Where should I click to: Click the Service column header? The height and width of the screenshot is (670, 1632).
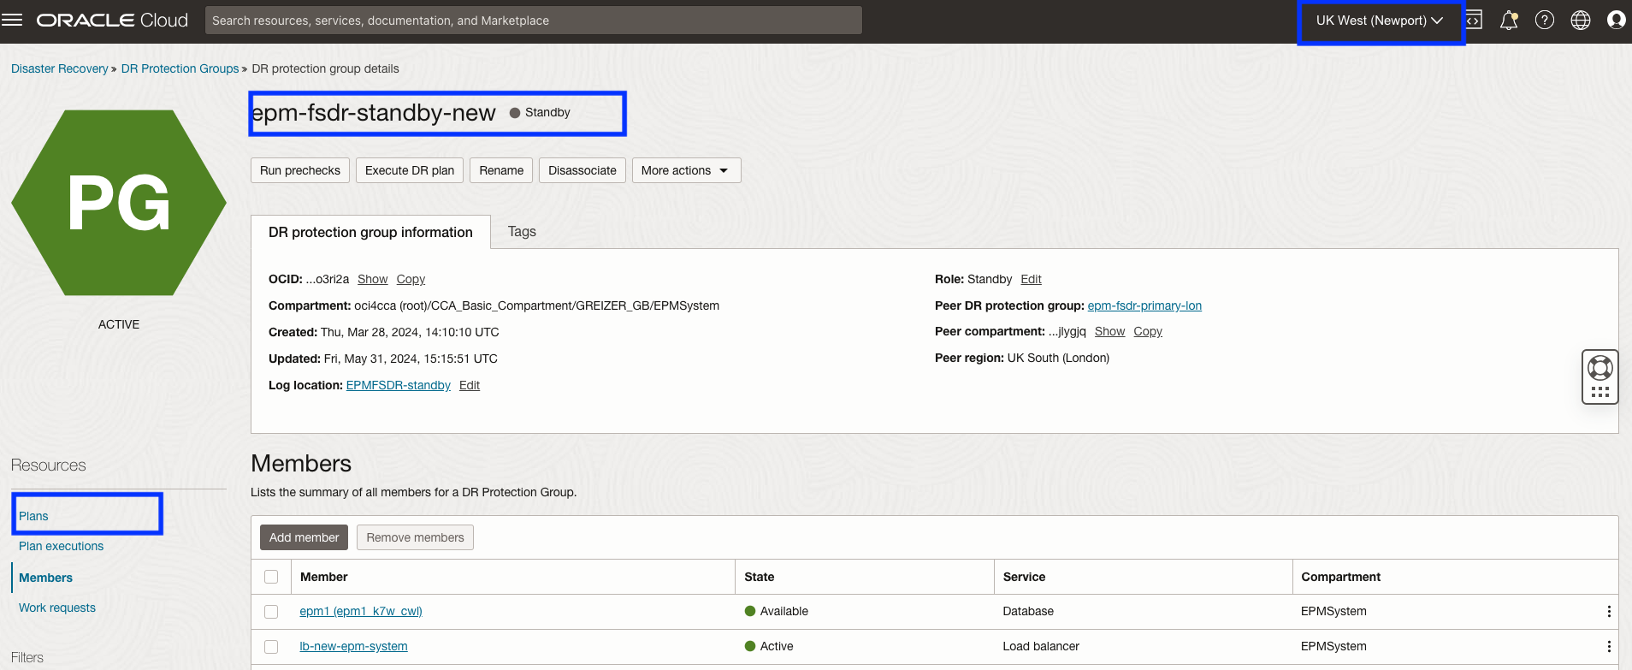pos(1024,577)
